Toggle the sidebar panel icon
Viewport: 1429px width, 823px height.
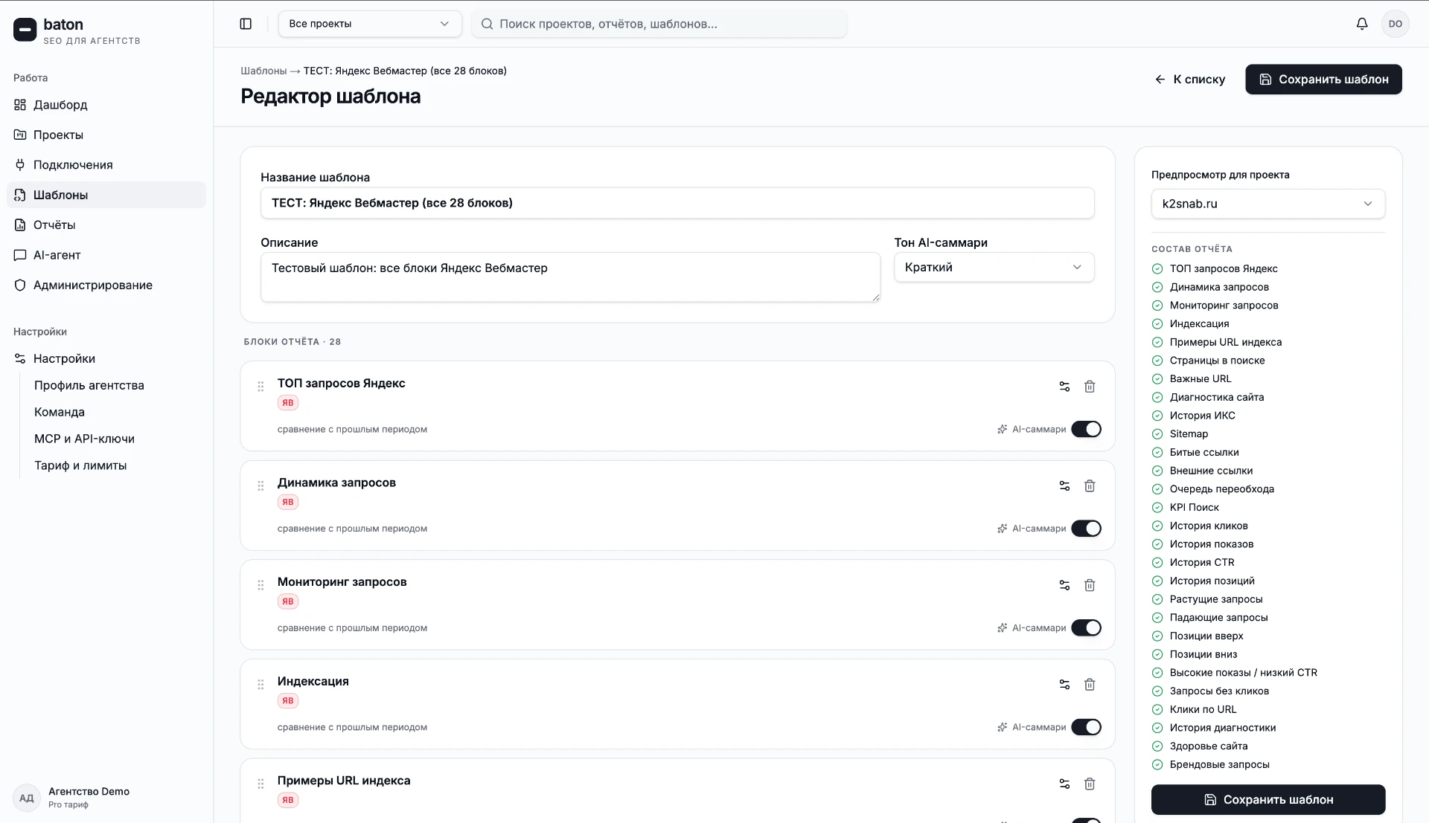coord(246,24)
